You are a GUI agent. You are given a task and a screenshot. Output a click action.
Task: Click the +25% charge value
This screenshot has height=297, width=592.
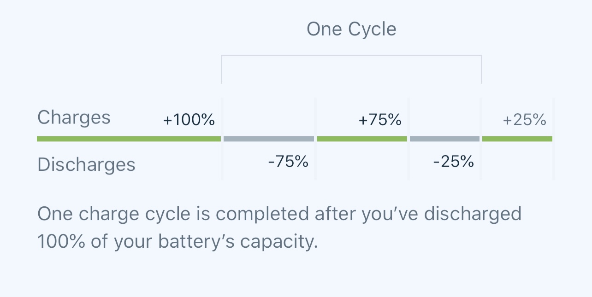point(525,120)
